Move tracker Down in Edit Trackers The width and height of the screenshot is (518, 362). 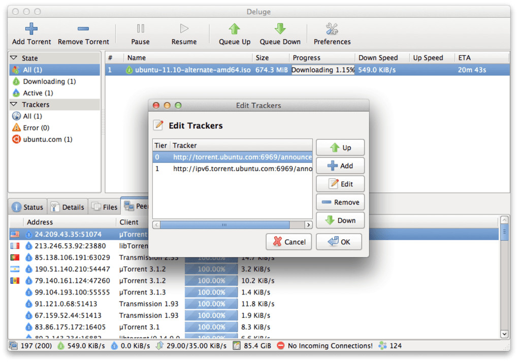340,220
